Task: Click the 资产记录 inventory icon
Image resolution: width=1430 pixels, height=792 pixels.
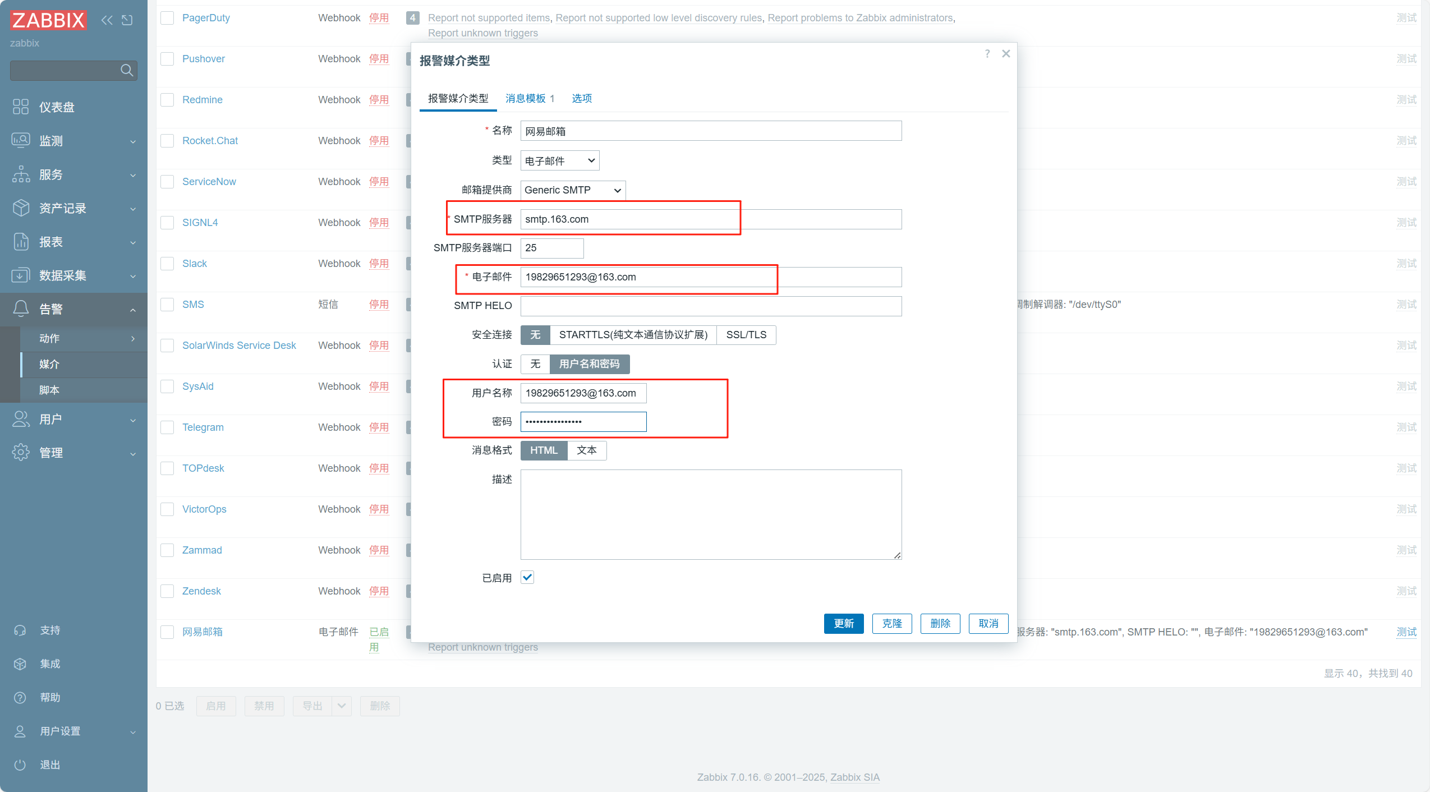Action: (21, 208)
